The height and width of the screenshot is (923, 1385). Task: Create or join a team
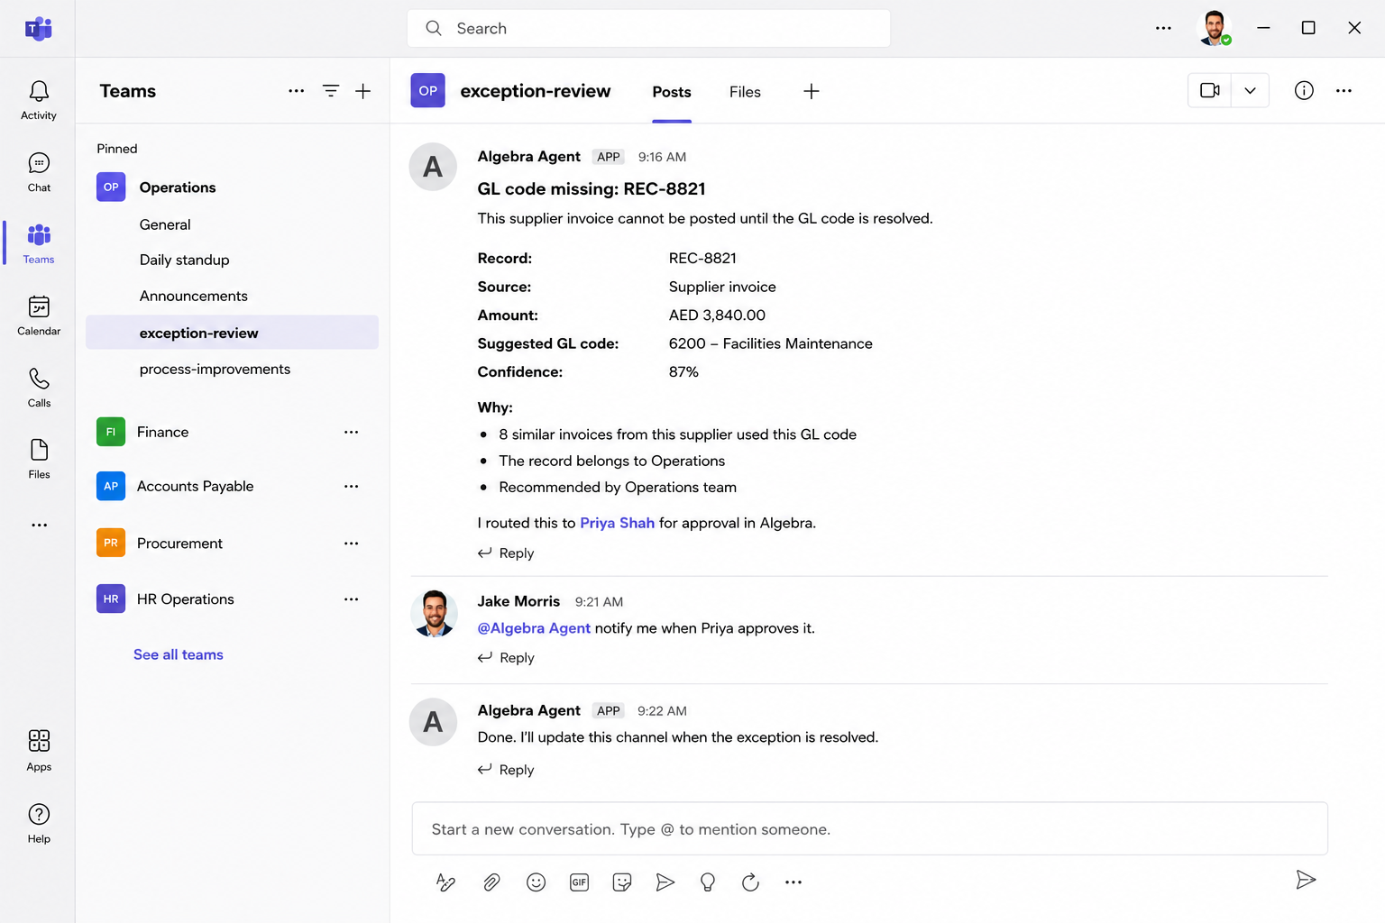click(x=363, y=91)
